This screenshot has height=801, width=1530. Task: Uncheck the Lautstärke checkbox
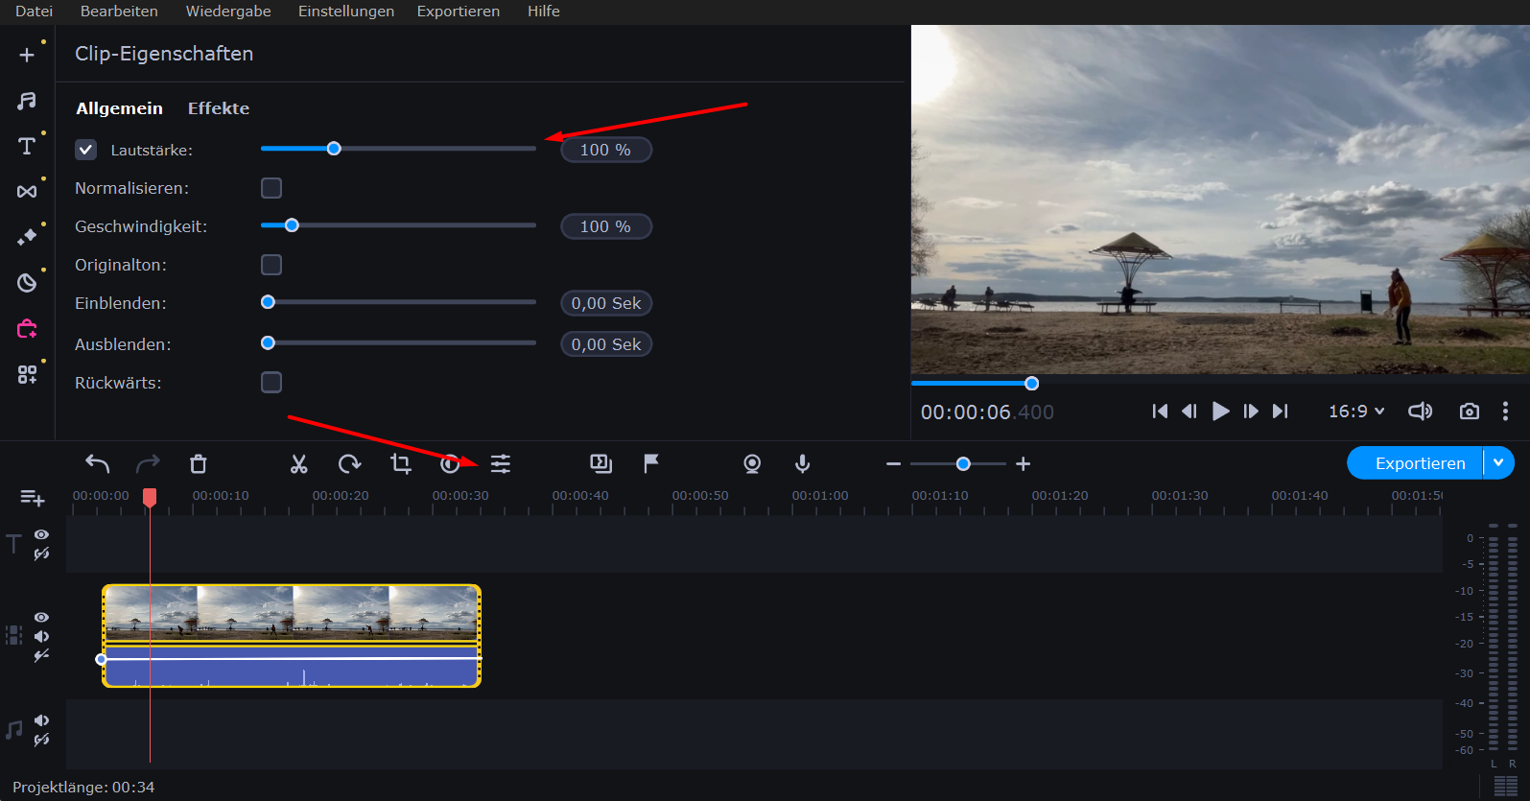pyautogui.click(x=86, y=150)
